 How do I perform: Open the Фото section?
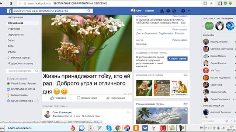click(x=11, y=46)
